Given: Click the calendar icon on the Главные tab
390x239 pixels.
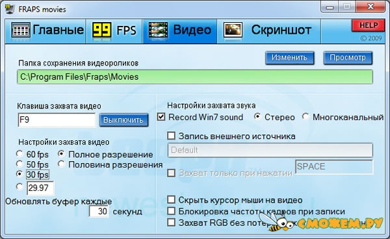Looking at the screenshot, I should coord(21,30).
